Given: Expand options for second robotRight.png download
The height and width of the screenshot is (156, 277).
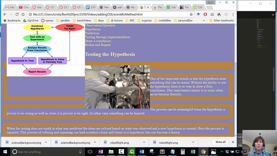Looking at the screenshot, I should (x=193, y=142).
